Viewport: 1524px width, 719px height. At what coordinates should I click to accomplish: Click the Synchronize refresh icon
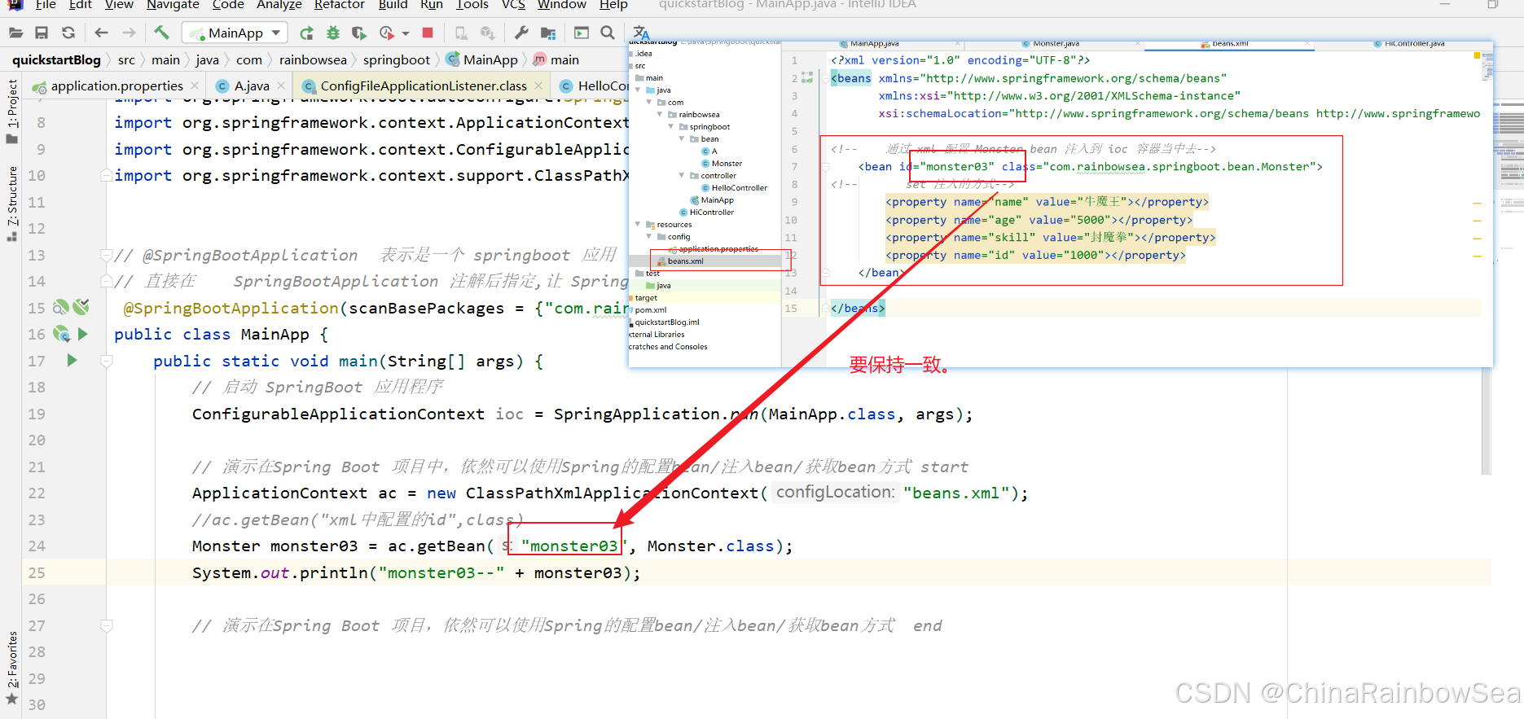68,33
